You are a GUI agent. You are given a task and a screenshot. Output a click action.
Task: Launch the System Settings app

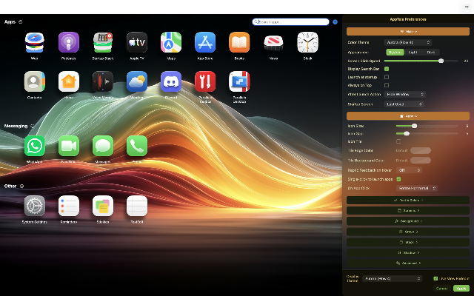[35, 205]
